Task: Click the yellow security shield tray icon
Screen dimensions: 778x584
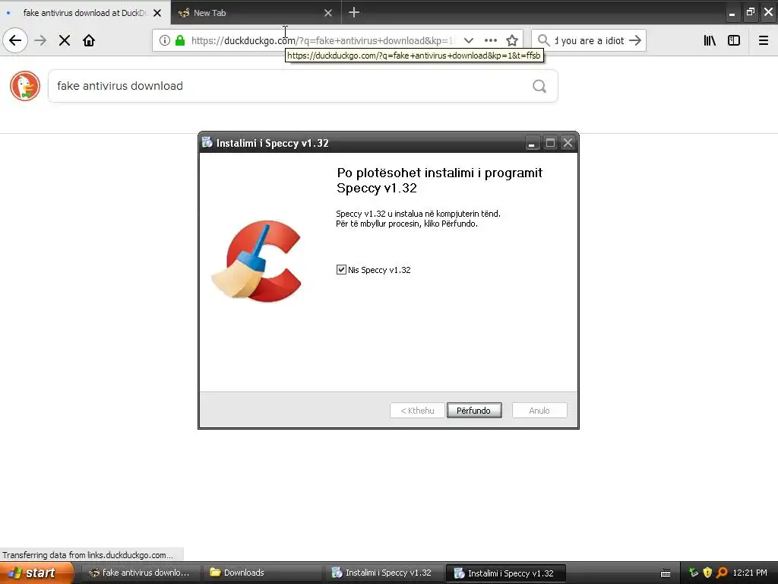Action: click(707, 573)
